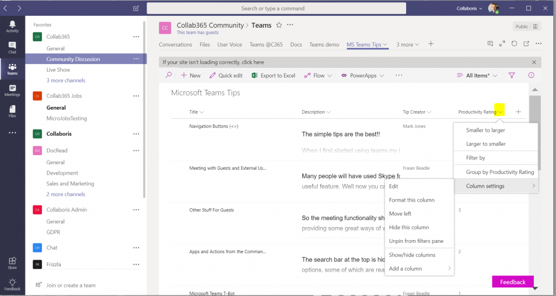Open the information details pane icon
The width and height of the screenshot is (556, 296).
pyautogui.click(x=531, y=75)
